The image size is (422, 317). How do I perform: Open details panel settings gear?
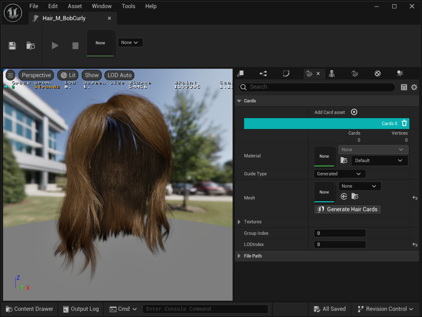coord(414,87)
